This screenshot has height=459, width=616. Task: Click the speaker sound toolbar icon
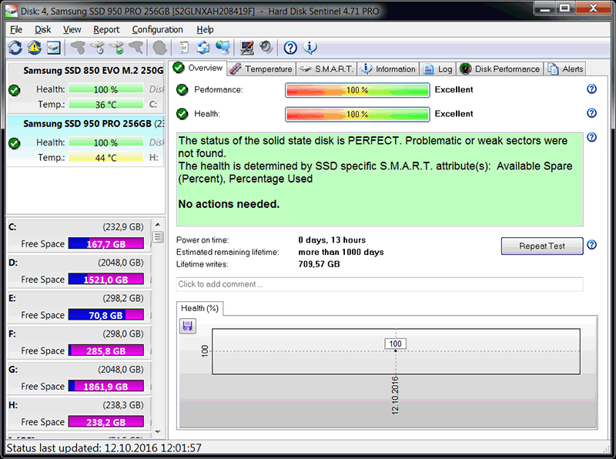(x=266, y=48)
